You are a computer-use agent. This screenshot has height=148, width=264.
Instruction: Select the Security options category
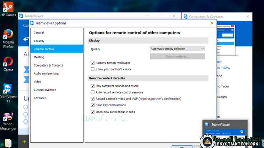click(57, 41)
